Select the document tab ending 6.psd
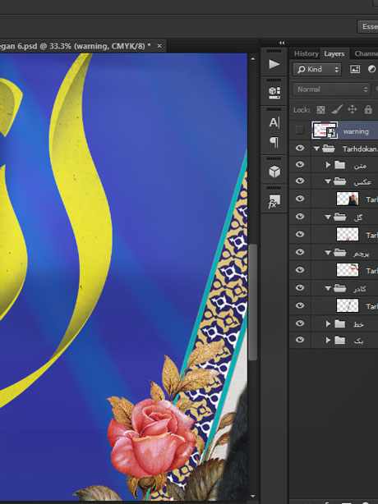 75,46
